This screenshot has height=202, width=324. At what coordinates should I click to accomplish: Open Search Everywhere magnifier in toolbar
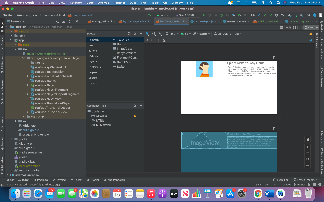click(x=309, y=15)
